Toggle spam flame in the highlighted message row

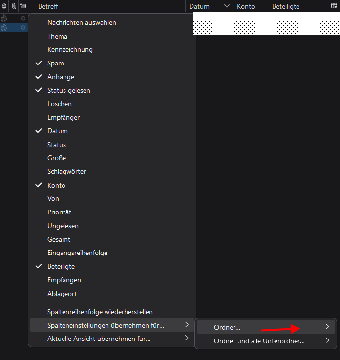(4, 28)
